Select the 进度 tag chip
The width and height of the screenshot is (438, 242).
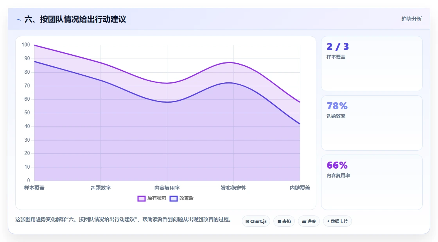click(309, 221)
